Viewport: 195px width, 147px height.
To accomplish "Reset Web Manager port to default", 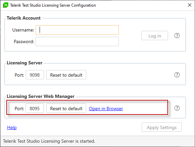I will [66, 108].
